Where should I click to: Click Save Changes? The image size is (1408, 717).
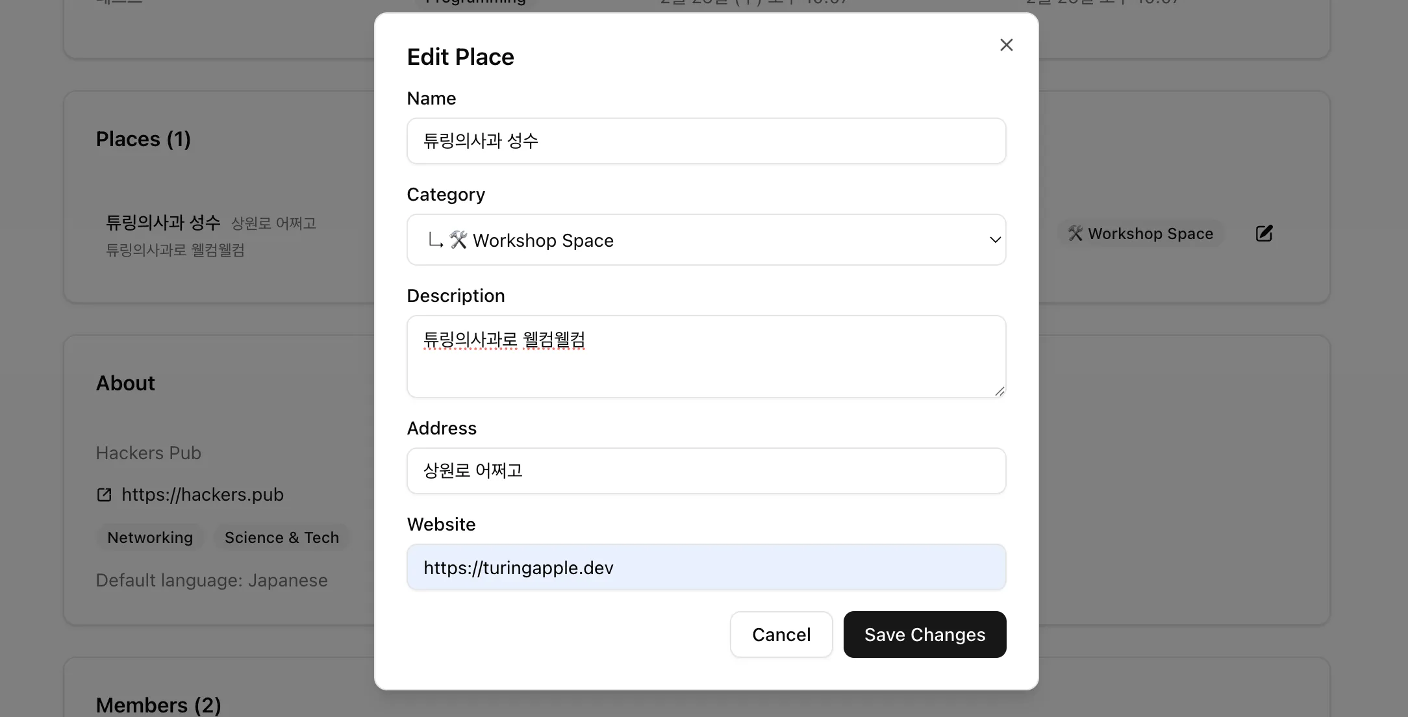click(924, 635)
